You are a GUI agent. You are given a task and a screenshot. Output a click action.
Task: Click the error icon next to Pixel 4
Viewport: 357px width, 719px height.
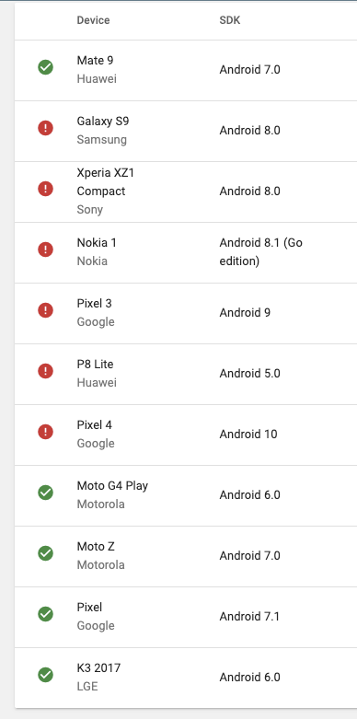(45, 432)
